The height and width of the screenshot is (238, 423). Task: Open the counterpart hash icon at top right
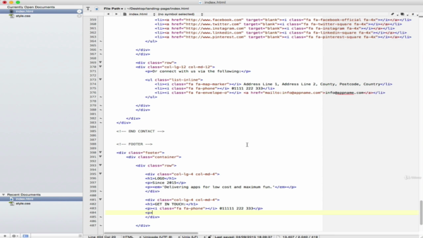click(412, 14)
